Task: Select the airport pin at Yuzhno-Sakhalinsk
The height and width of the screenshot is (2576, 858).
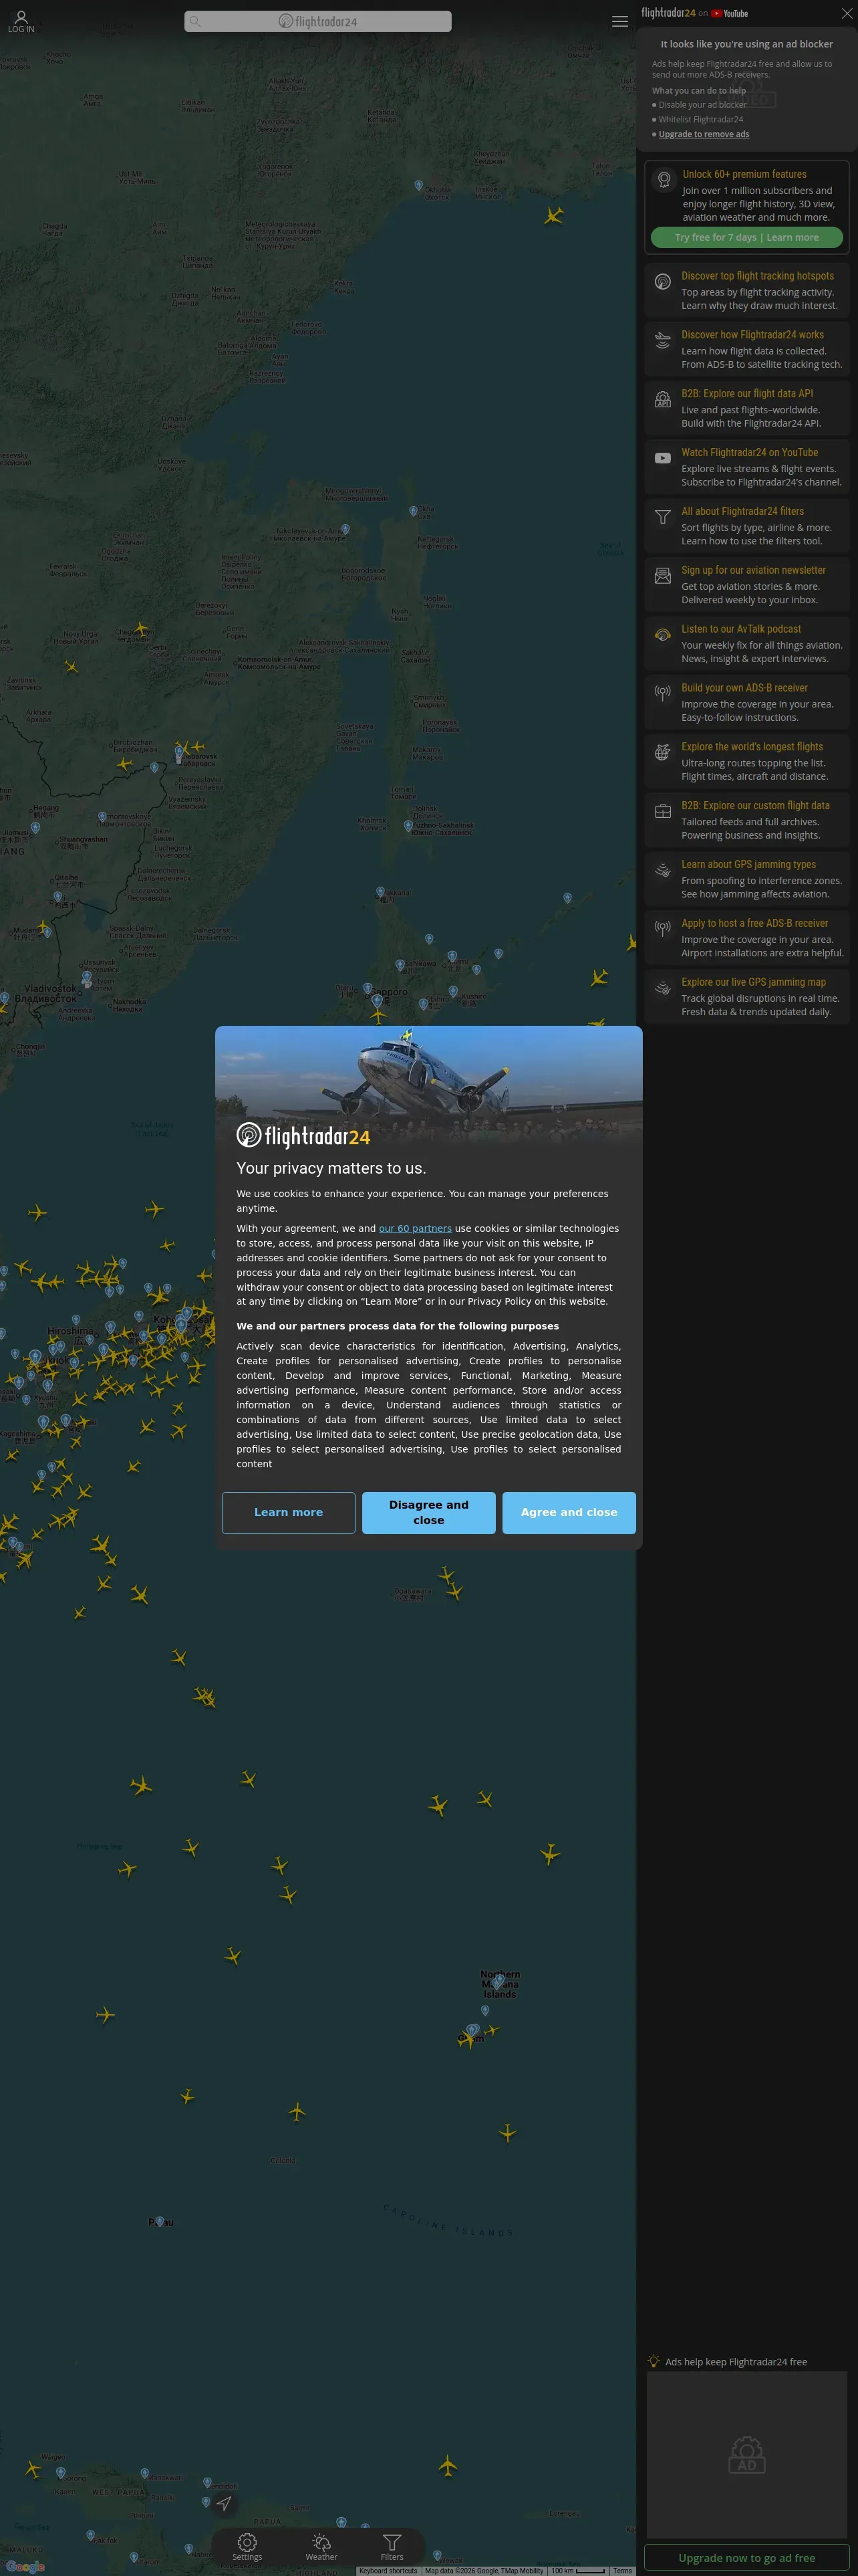Action: 408,826
